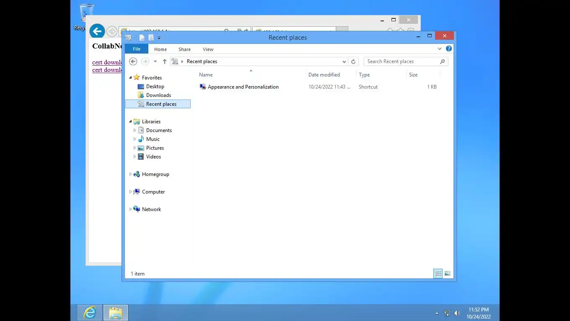This screenshot has height=321, width=570.
Task: Select Favorites in navigation pane
Action: (x=152, y=78)
